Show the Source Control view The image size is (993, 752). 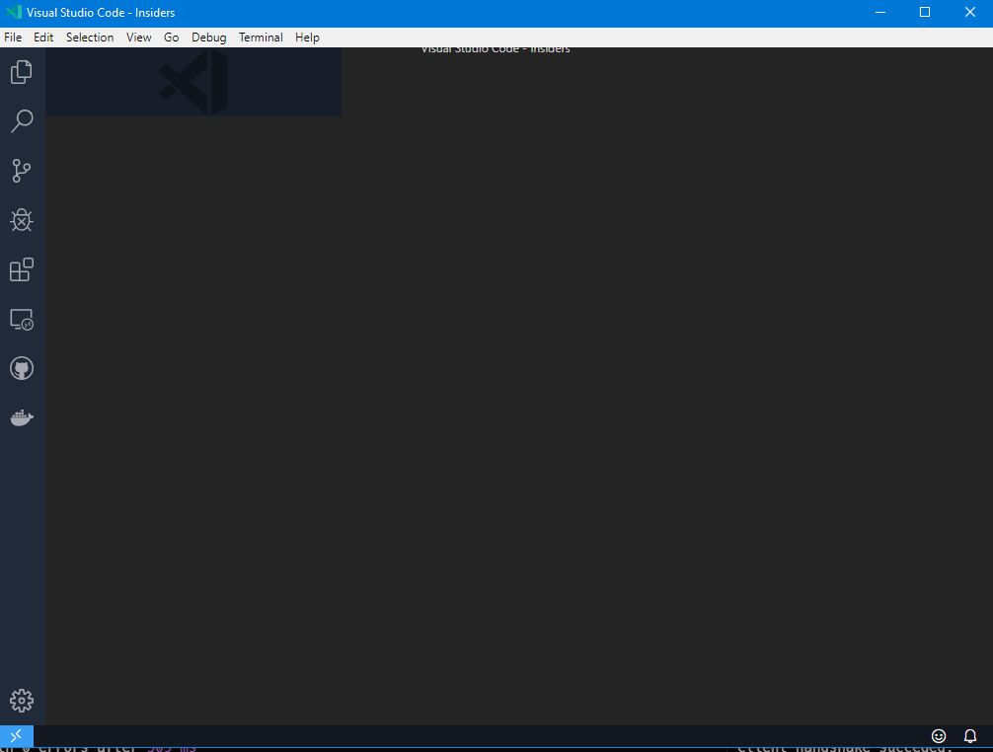[22, 171]
